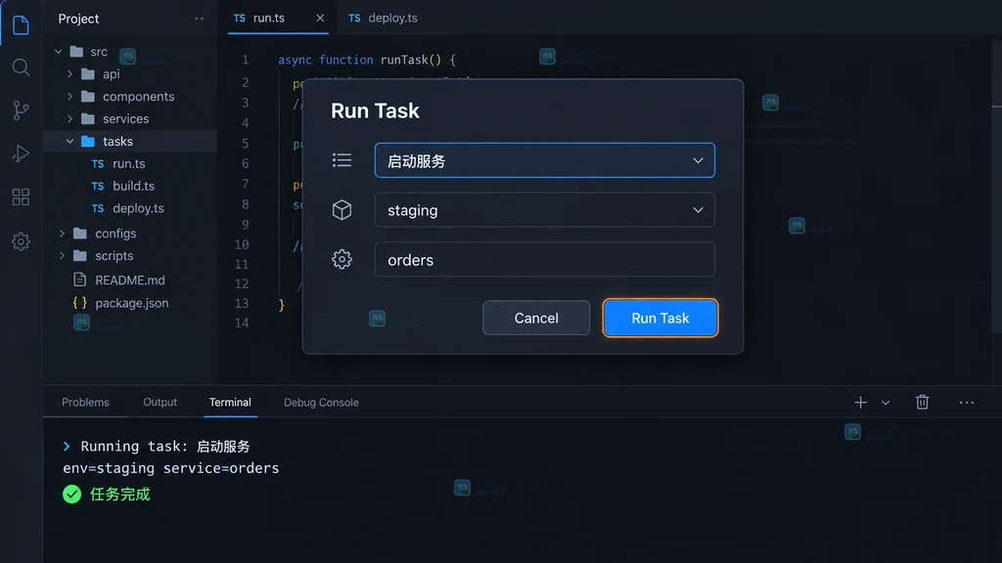1002x563 pixels.
Task: Open the Debug Console tab
Action: 321,402
